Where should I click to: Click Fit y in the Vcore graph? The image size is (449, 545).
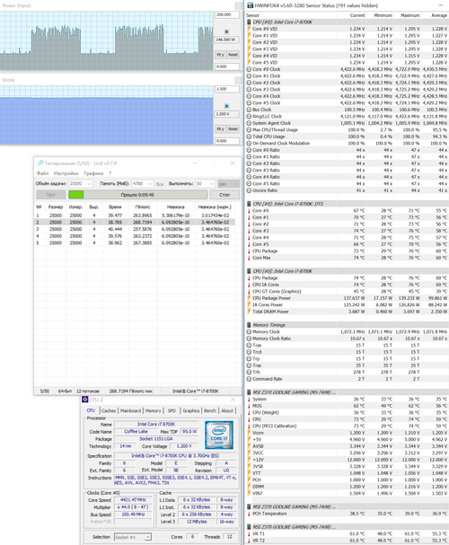pyautogui.click(x=220, y=129)
